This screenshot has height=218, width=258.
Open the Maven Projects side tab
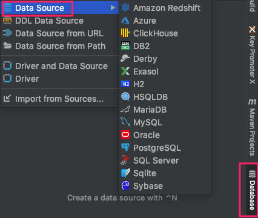pyautogui.click(x=252, y=127)
